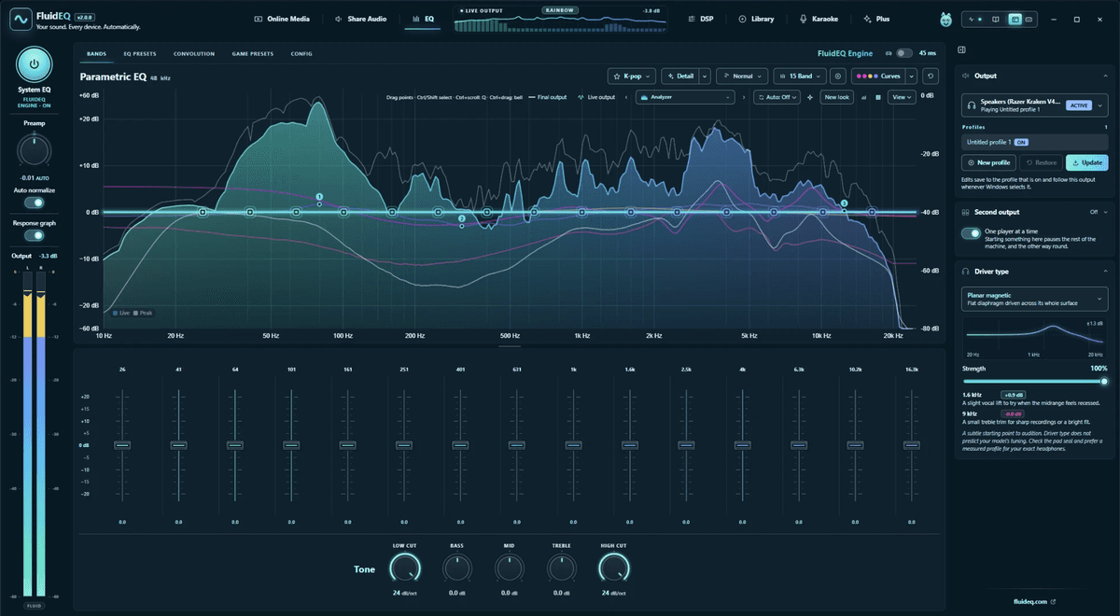
Task: Click the New profile button
Action: click(989, 162)
